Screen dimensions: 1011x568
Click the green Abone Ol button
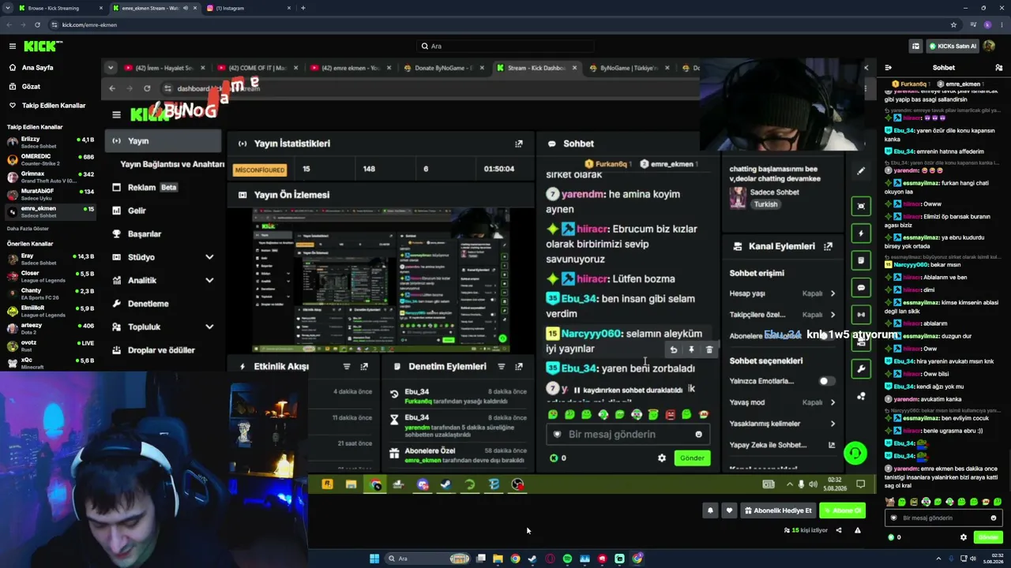coord(843,510)
